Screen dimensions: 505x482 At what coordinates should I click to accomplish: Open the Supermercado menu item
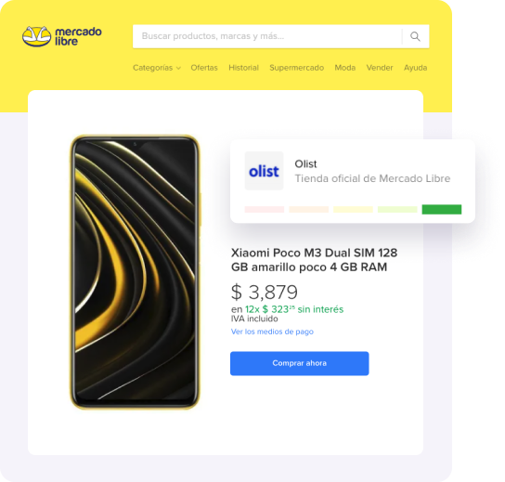[x=297, y=68]
